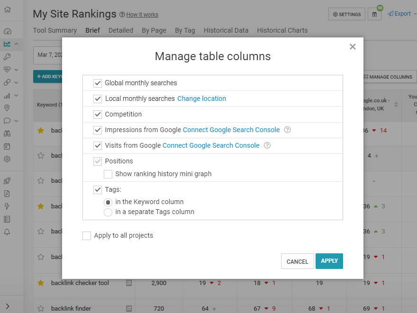Click Connect Google Search Console for Impressions

(x=231, y=130)
